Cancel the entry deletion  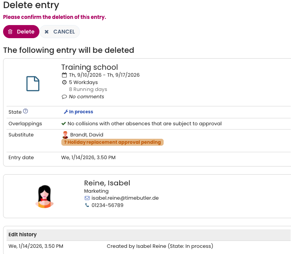click(x=60, y=32)
